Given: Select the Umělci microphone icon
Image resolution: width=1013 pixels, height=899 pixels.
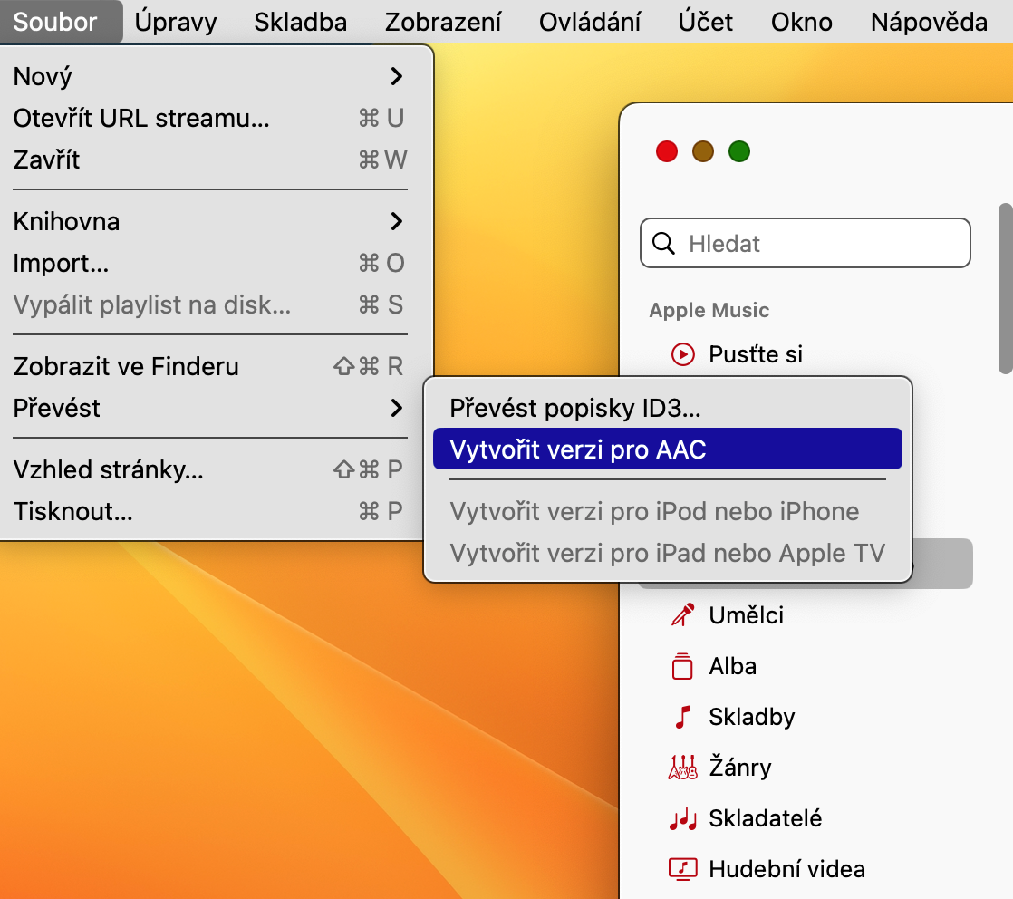Looking at the screenshot, I should (682, 615).
